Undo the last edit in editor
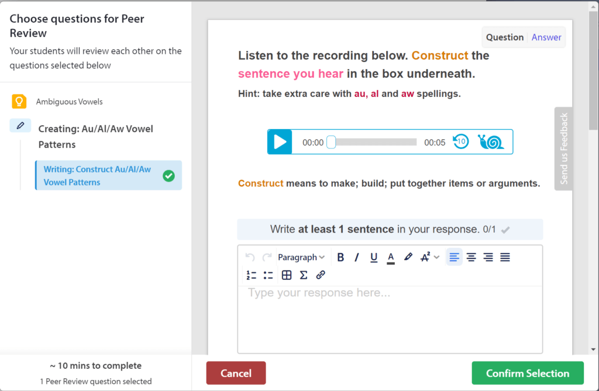This screenshot has height=391, width=599. coord(250,257)
